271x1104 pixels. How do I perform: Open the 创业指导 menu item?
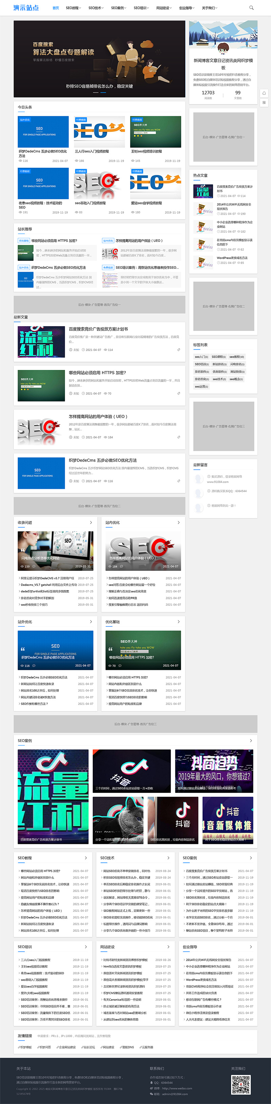click(x=186, y=8)
